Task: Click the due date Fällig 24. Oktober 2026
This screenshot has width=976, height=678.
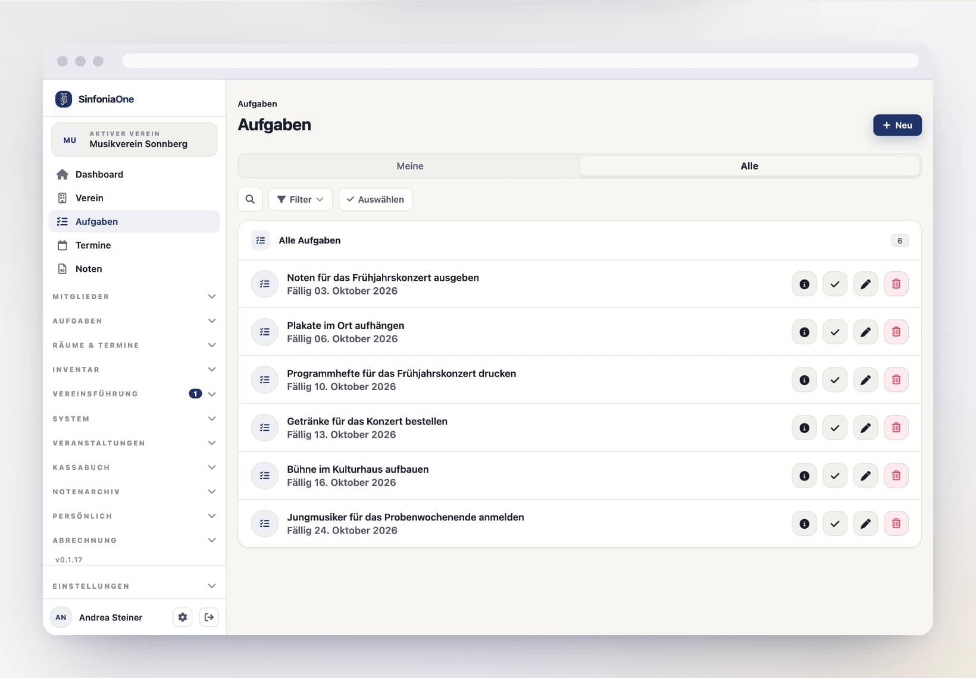Action: (342, 531)
